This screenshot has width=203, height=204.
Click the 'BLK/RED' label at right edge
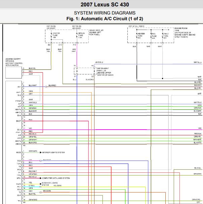click(x=198, y=85)
